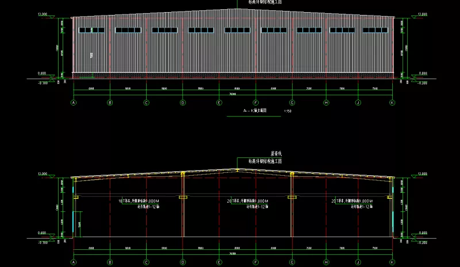The width and height of the screenshot is (460, 267).
Task: Click the crane bracket on the column at axis D
Action: [x=183, y=198]
